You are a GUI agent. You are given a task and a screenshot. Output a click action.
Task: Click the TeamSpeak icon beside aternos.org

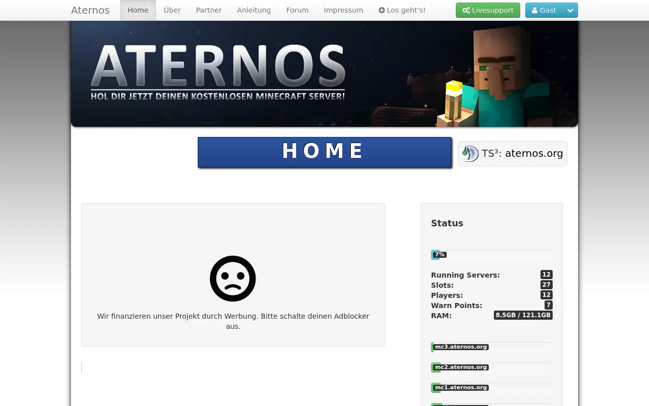click(x=471, y=154)
